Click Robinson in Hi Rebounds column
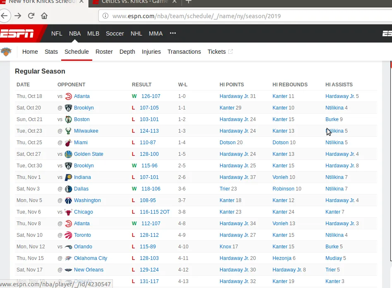This screenshot has width=392, height=288. pos(283,189)
